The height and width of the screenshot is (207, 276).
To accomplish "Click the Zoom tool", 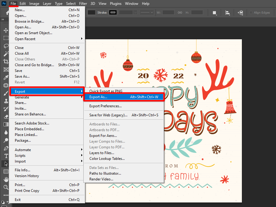I will pos(6,187).
